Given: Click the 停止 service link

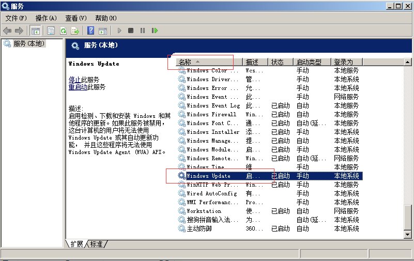Looking at the screenshot, I should (75, 80).
